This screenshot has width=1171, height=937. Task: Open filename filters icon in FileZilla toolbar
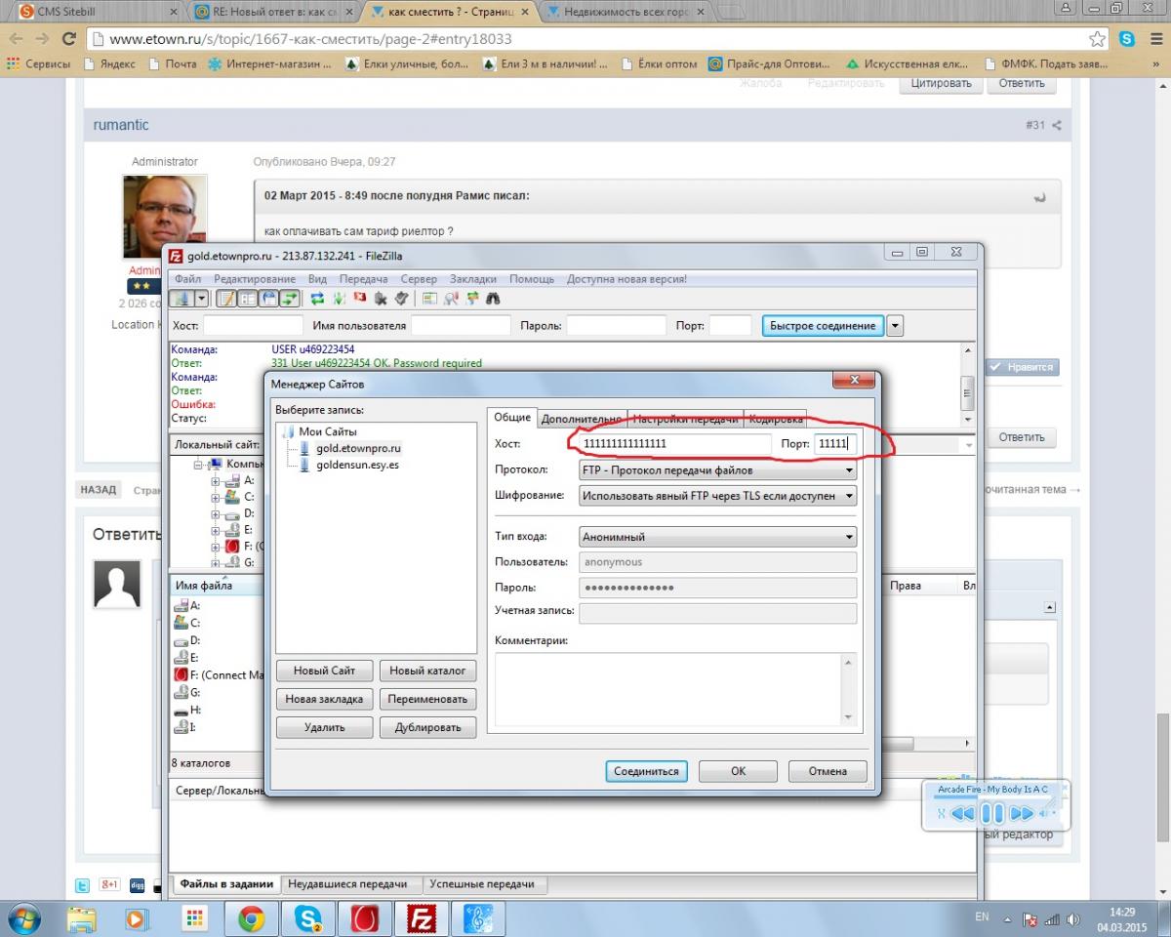pos(430,299)
